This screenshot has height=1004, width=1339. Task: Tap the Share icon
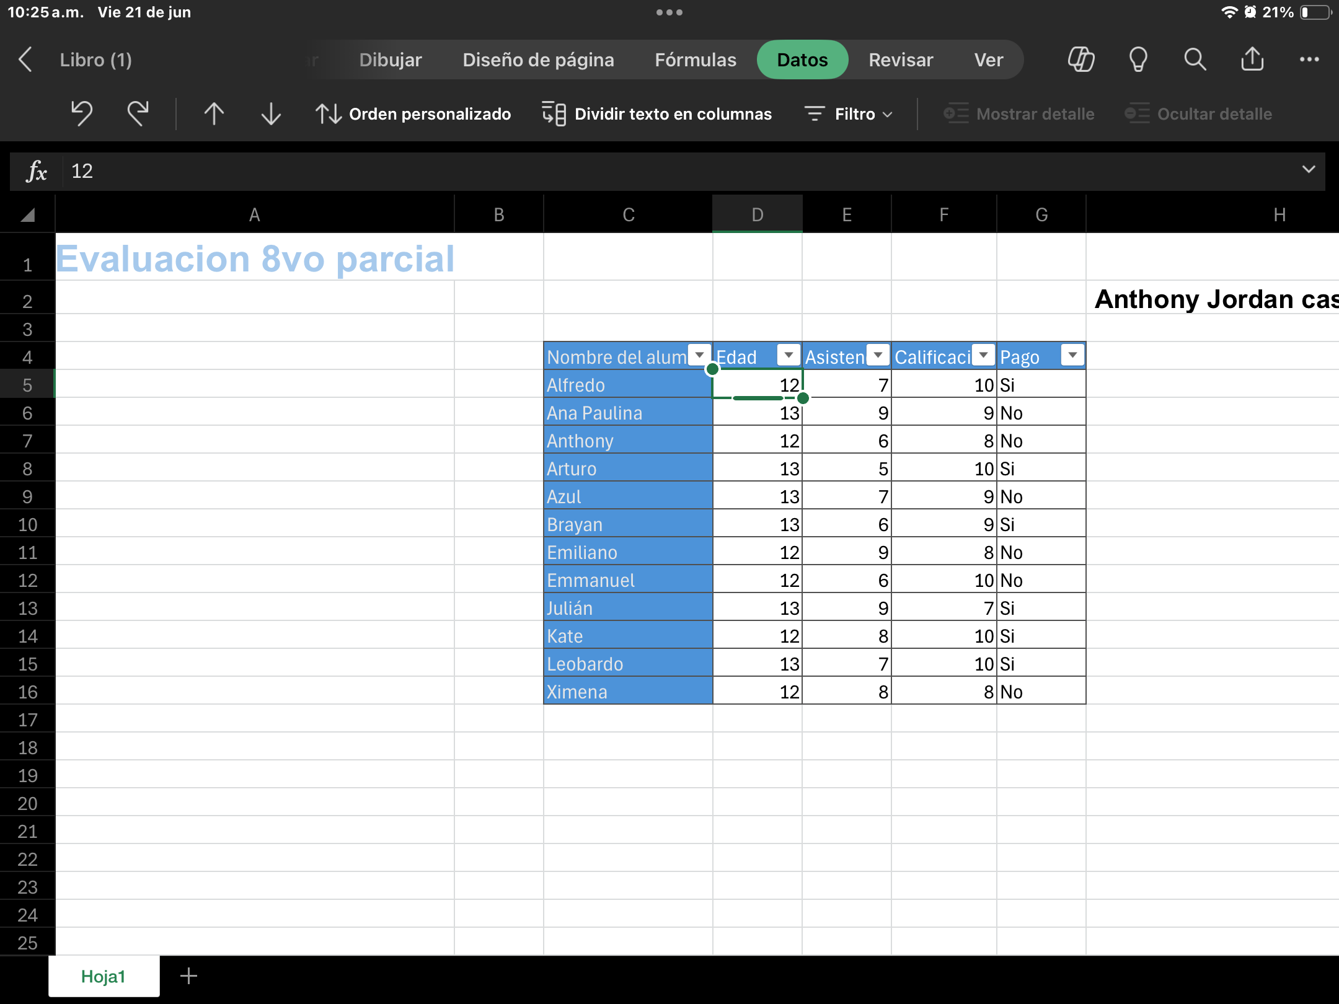coord(1252,60)
